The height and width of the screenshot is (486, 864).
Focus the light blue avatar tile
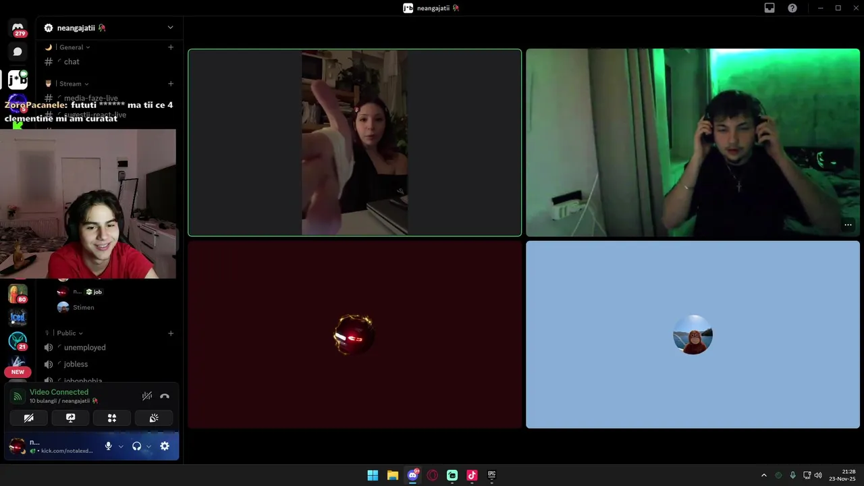click(x=693, y=335)
